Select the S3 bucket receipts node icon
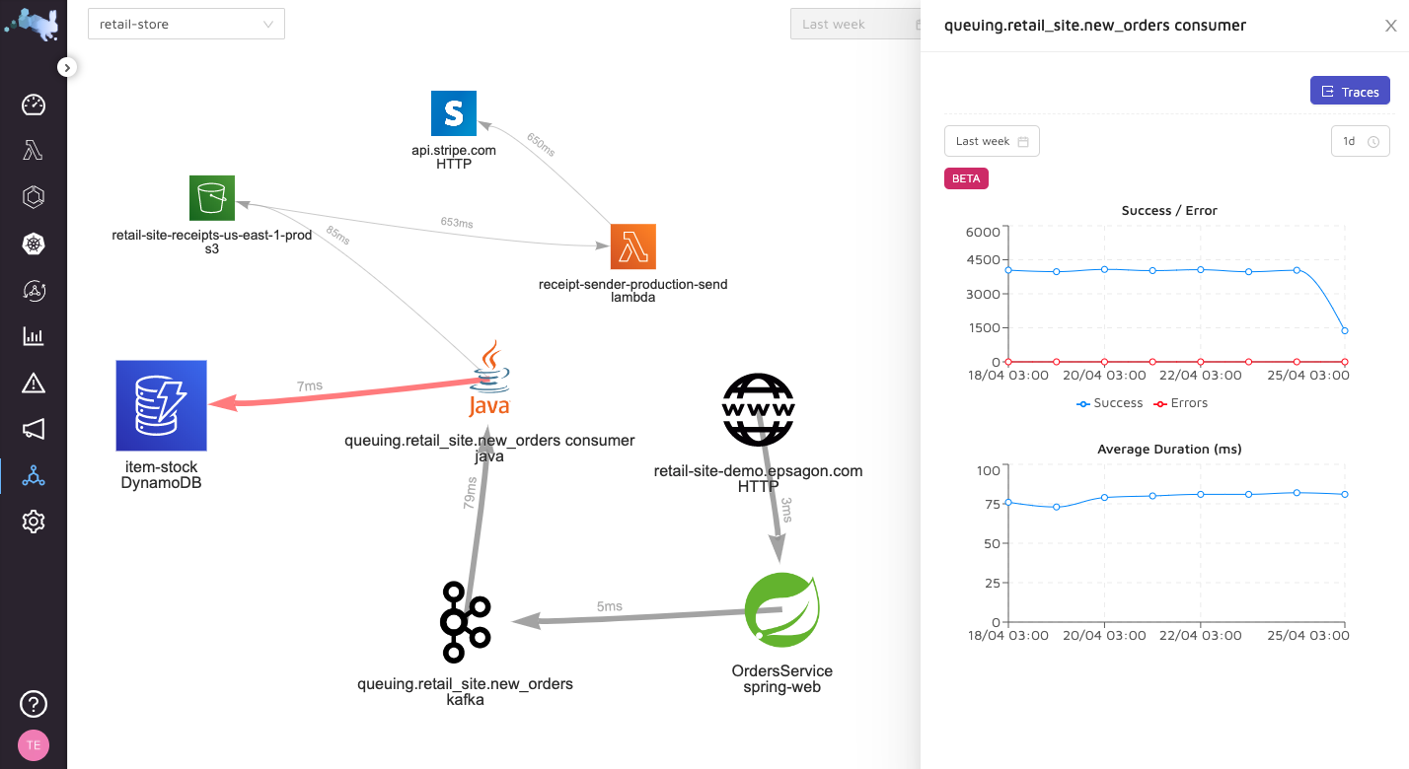This screenshot has width=1409, height=769. [212, 198]
